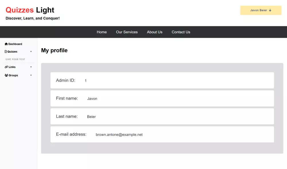Click the Quizzes Light logo
Viewport: 287px width, 169px height.
coord(30,10)
